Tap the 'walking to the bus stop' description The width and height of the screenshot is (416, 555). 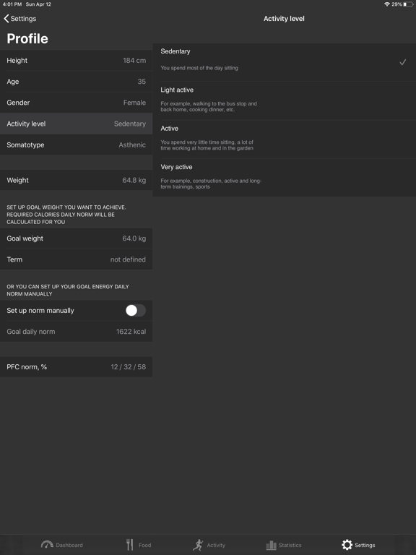coord(209,106)
